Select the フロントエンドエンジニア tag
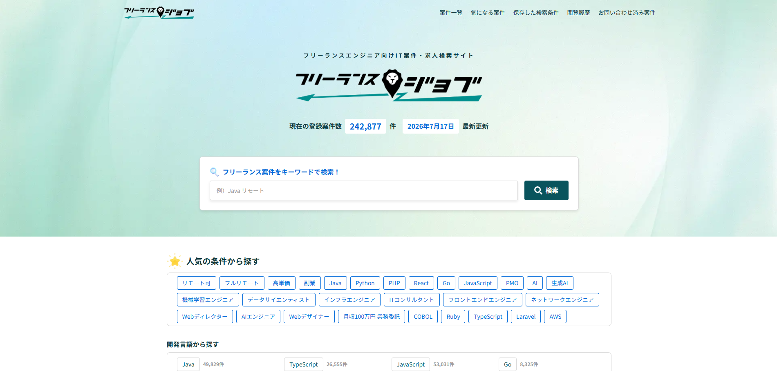The image size is (777, 371). click(483, 300)
